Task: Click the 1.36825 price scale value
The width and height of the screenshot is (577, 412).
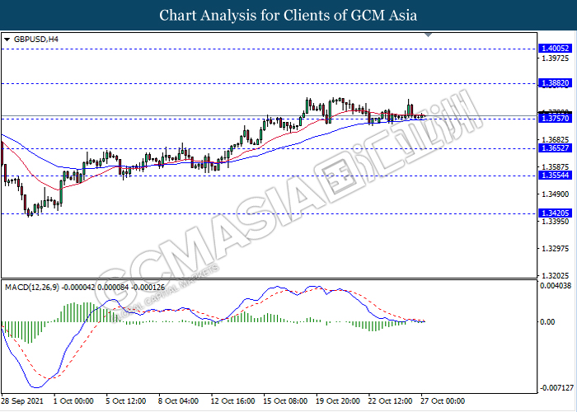Action: coord(556,140)
